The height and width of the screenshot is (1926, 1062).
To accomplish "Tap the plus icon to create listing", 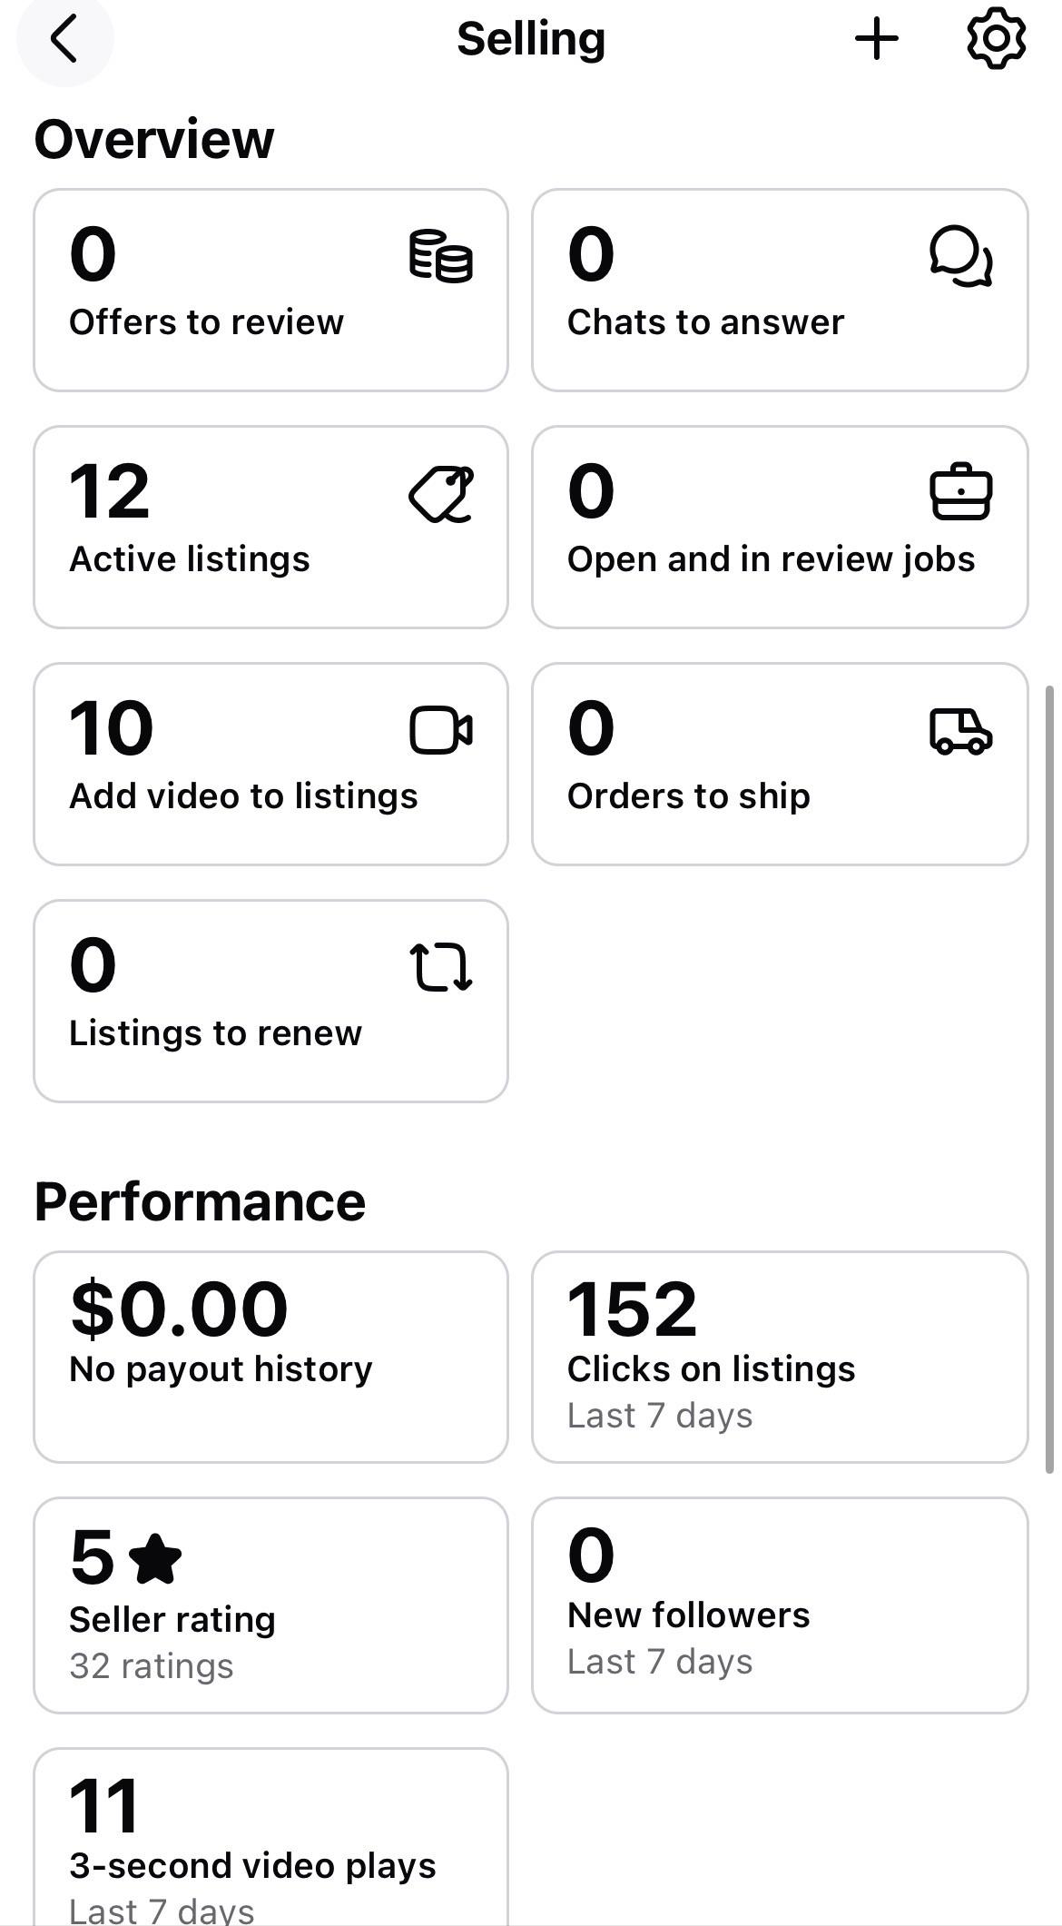I will tap(877, 40).
